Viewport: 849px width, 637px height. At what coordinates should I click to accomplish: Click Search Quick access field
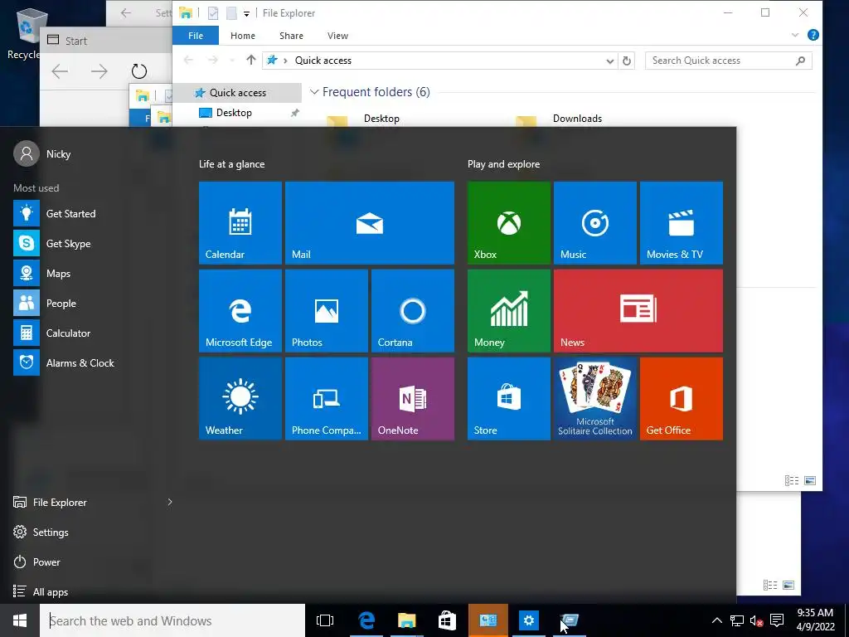pyautogui.click(x=729, y=61)
